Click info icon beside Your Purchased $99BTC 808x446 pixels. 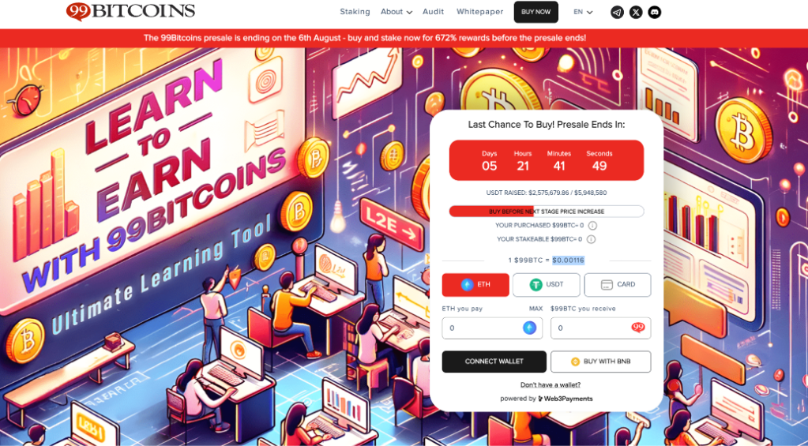point(592,226)
